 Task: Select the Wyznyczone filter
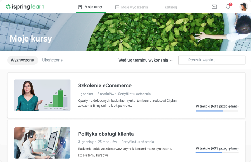pos(23,60)
